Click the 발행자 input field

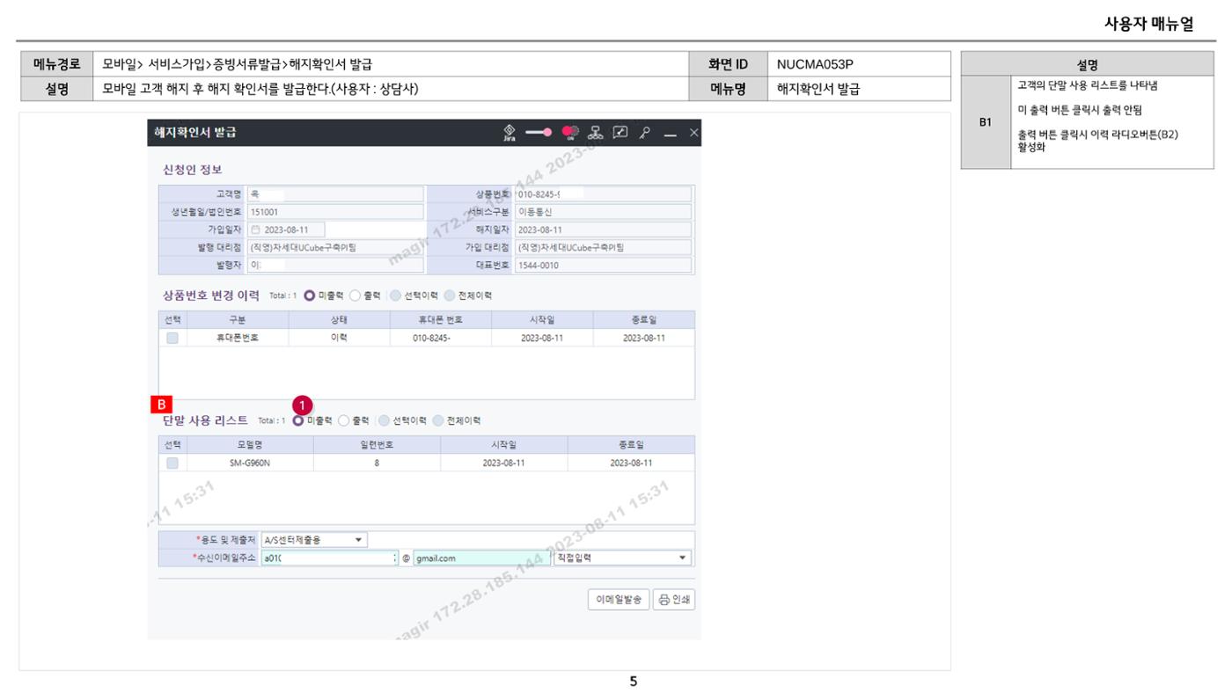335,265
